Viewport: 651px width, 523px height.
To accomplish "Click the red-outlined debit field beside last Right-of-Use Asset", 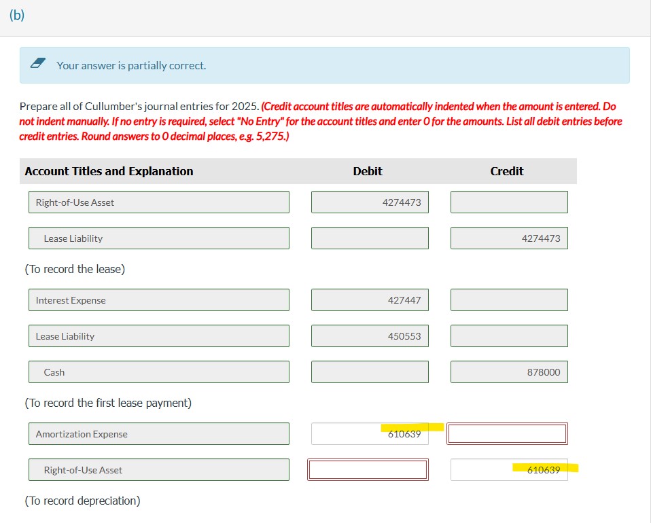I will pyautogui.click(x=368, y=470).
